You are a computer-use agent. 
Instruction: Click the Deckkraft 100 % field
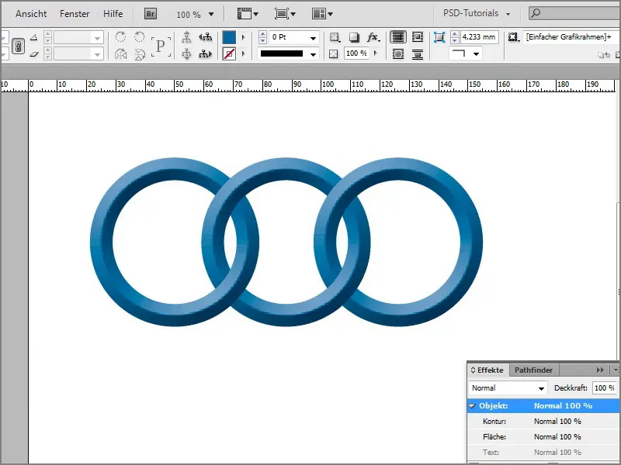(605, 388)
